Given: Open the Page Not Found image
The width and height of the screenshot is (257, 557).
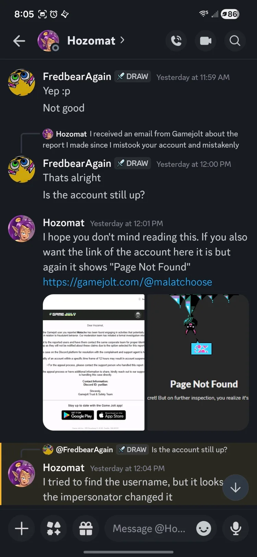Looking at the screenshot, I should [198, 362].
